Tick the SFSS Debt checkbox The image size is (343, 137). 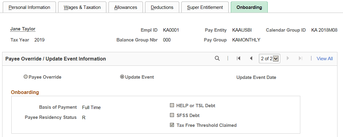point(172,115)
